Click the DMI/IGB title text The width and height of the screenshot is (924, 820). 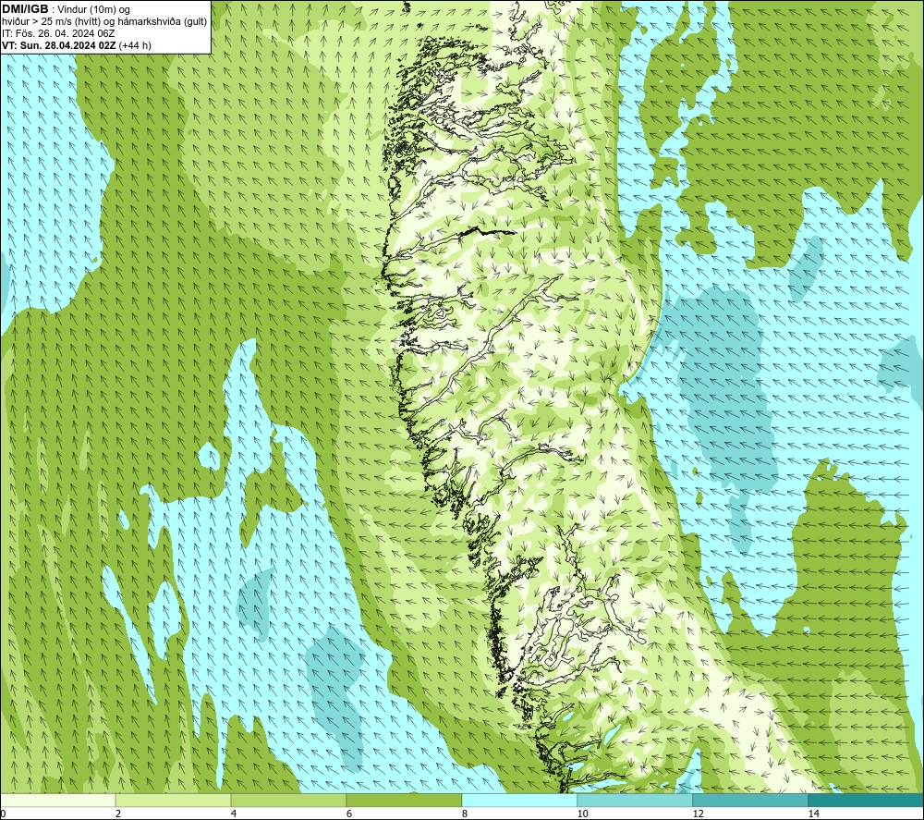tap(25, 9)
